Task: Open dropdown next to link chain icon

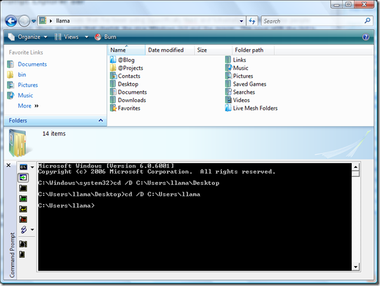Action: tap(32, 230)
